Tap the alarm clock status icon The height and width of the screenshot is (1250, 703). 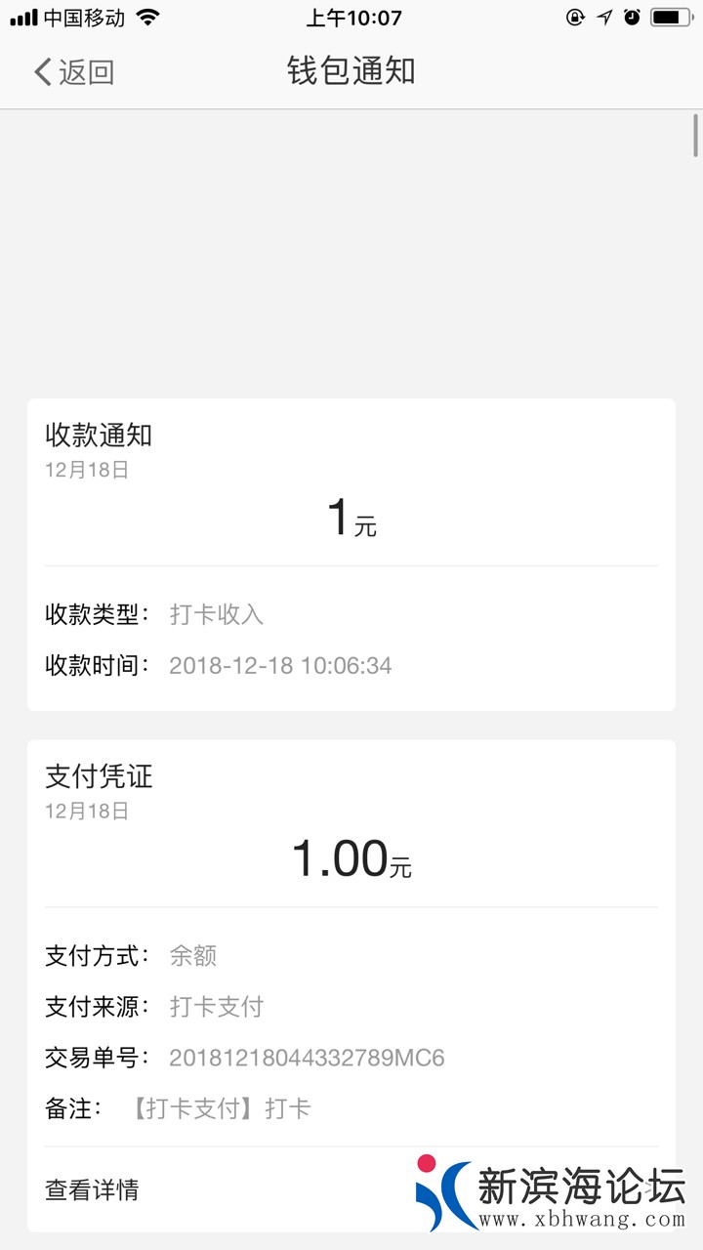pos(632,18)
